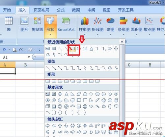Expand the Name Box dropdown arrow

pos(29,57)
